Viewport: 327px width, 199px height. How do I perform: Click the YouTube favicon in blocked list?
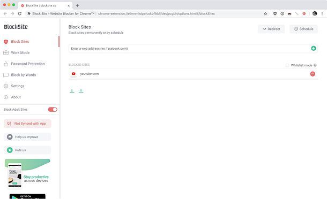coord(73,74)
